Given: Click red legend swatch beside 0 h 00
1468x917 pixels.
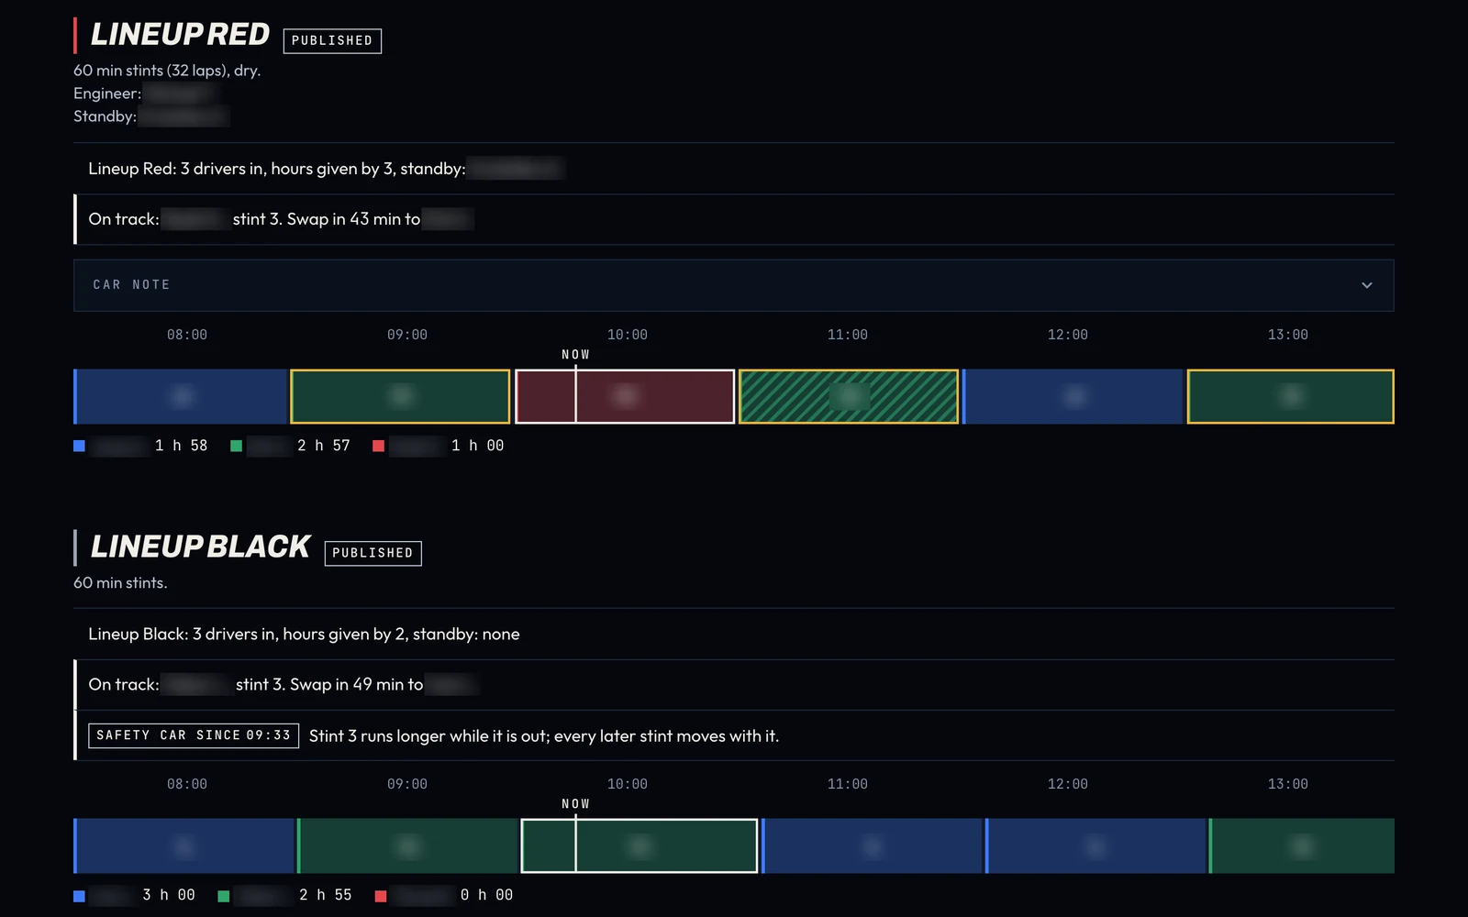Looking at the screenshot, I should [380, 896].
